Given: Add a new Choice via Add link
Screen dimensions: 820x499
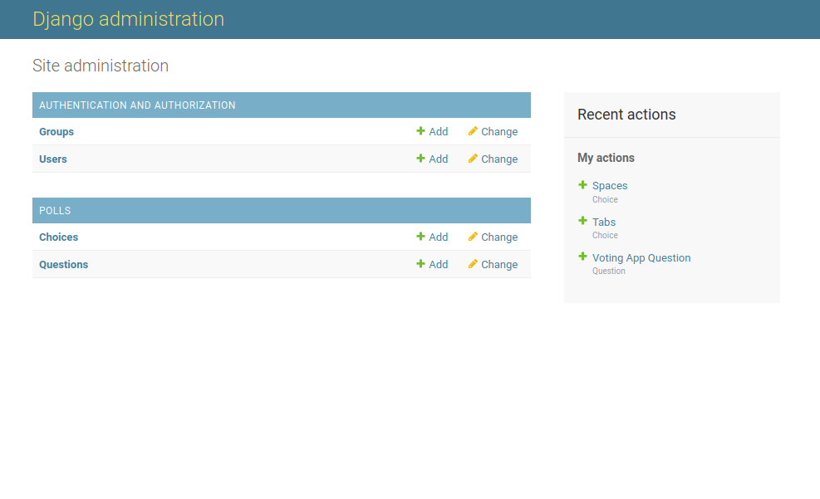Looking at the screenshot, I should (x=438, y=237).
